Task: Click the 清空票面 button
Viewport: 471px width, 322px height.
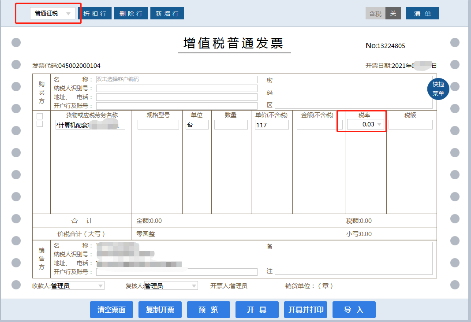Action: [x=112, y=310]
